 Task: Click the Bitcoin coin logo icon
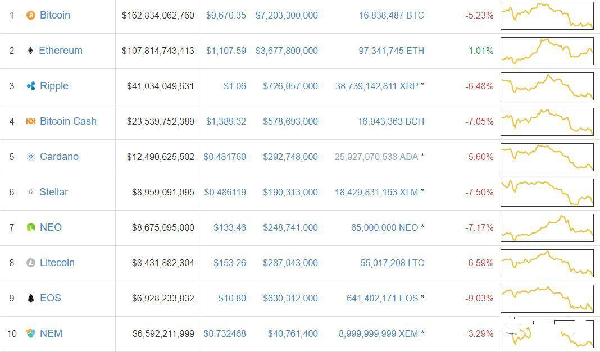coord(31,15)
